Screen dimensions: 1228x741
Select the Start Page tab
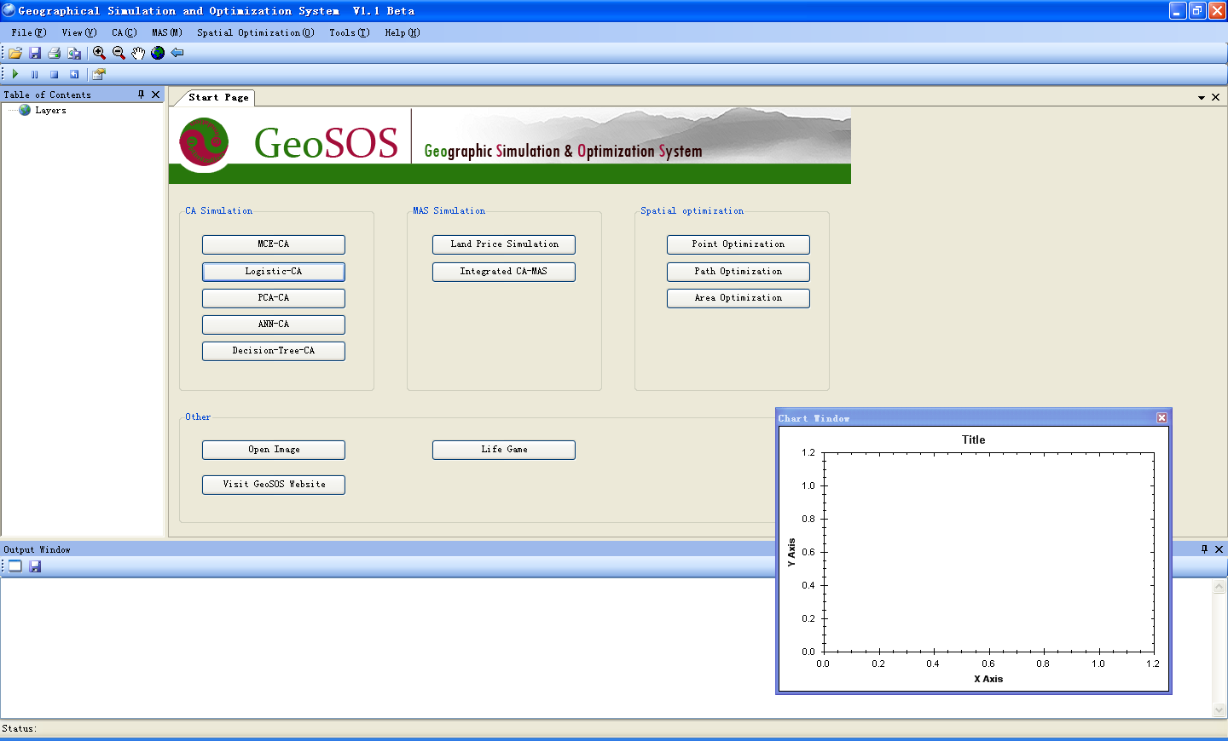pyautogui.click(x=218, y=97)
